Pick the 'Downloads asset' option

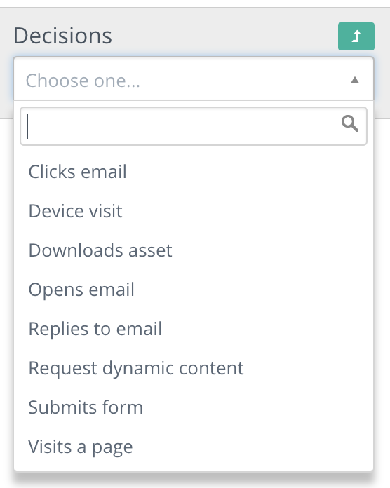point(194,250)
